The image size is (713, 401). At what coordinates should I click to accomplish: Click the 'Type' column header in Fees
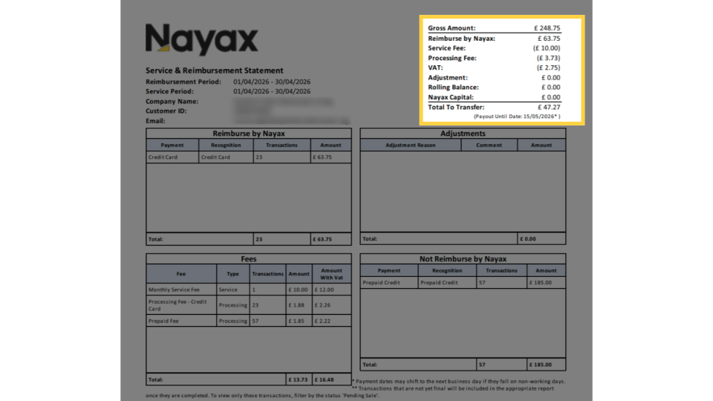pos(232,274)
